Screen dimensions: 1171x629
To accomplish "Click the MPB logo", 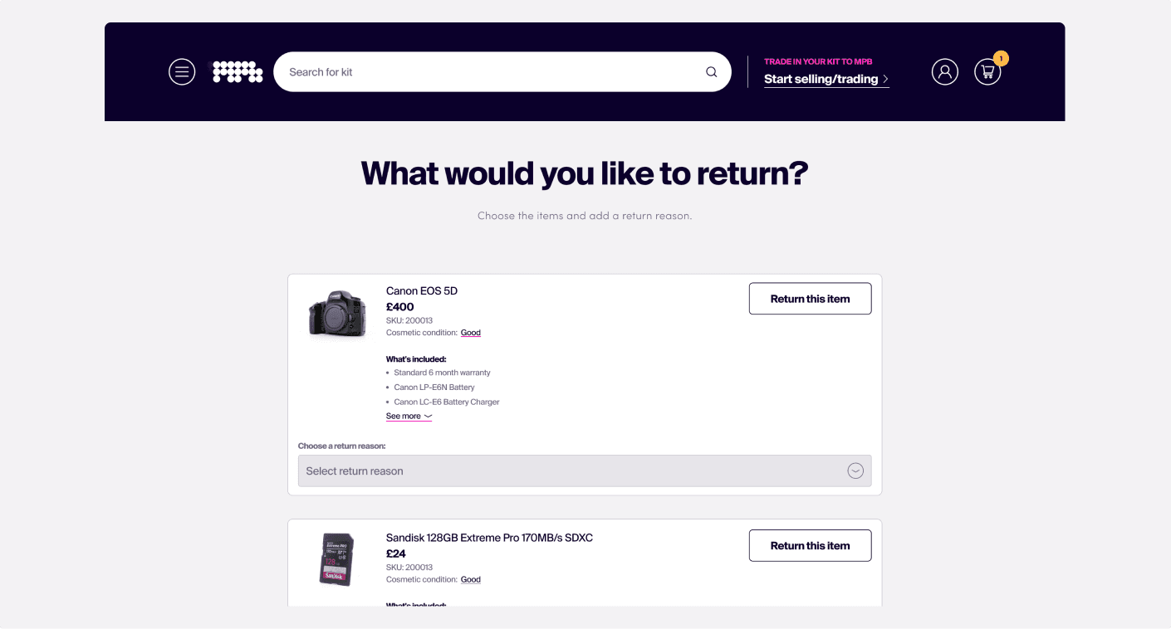I will 238,71.
